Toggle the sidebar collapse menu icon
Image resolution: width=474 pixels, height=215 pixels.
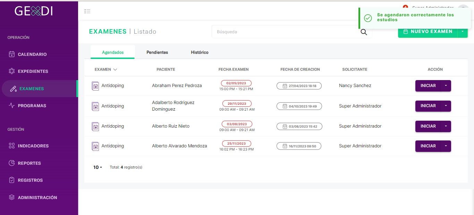87,11
